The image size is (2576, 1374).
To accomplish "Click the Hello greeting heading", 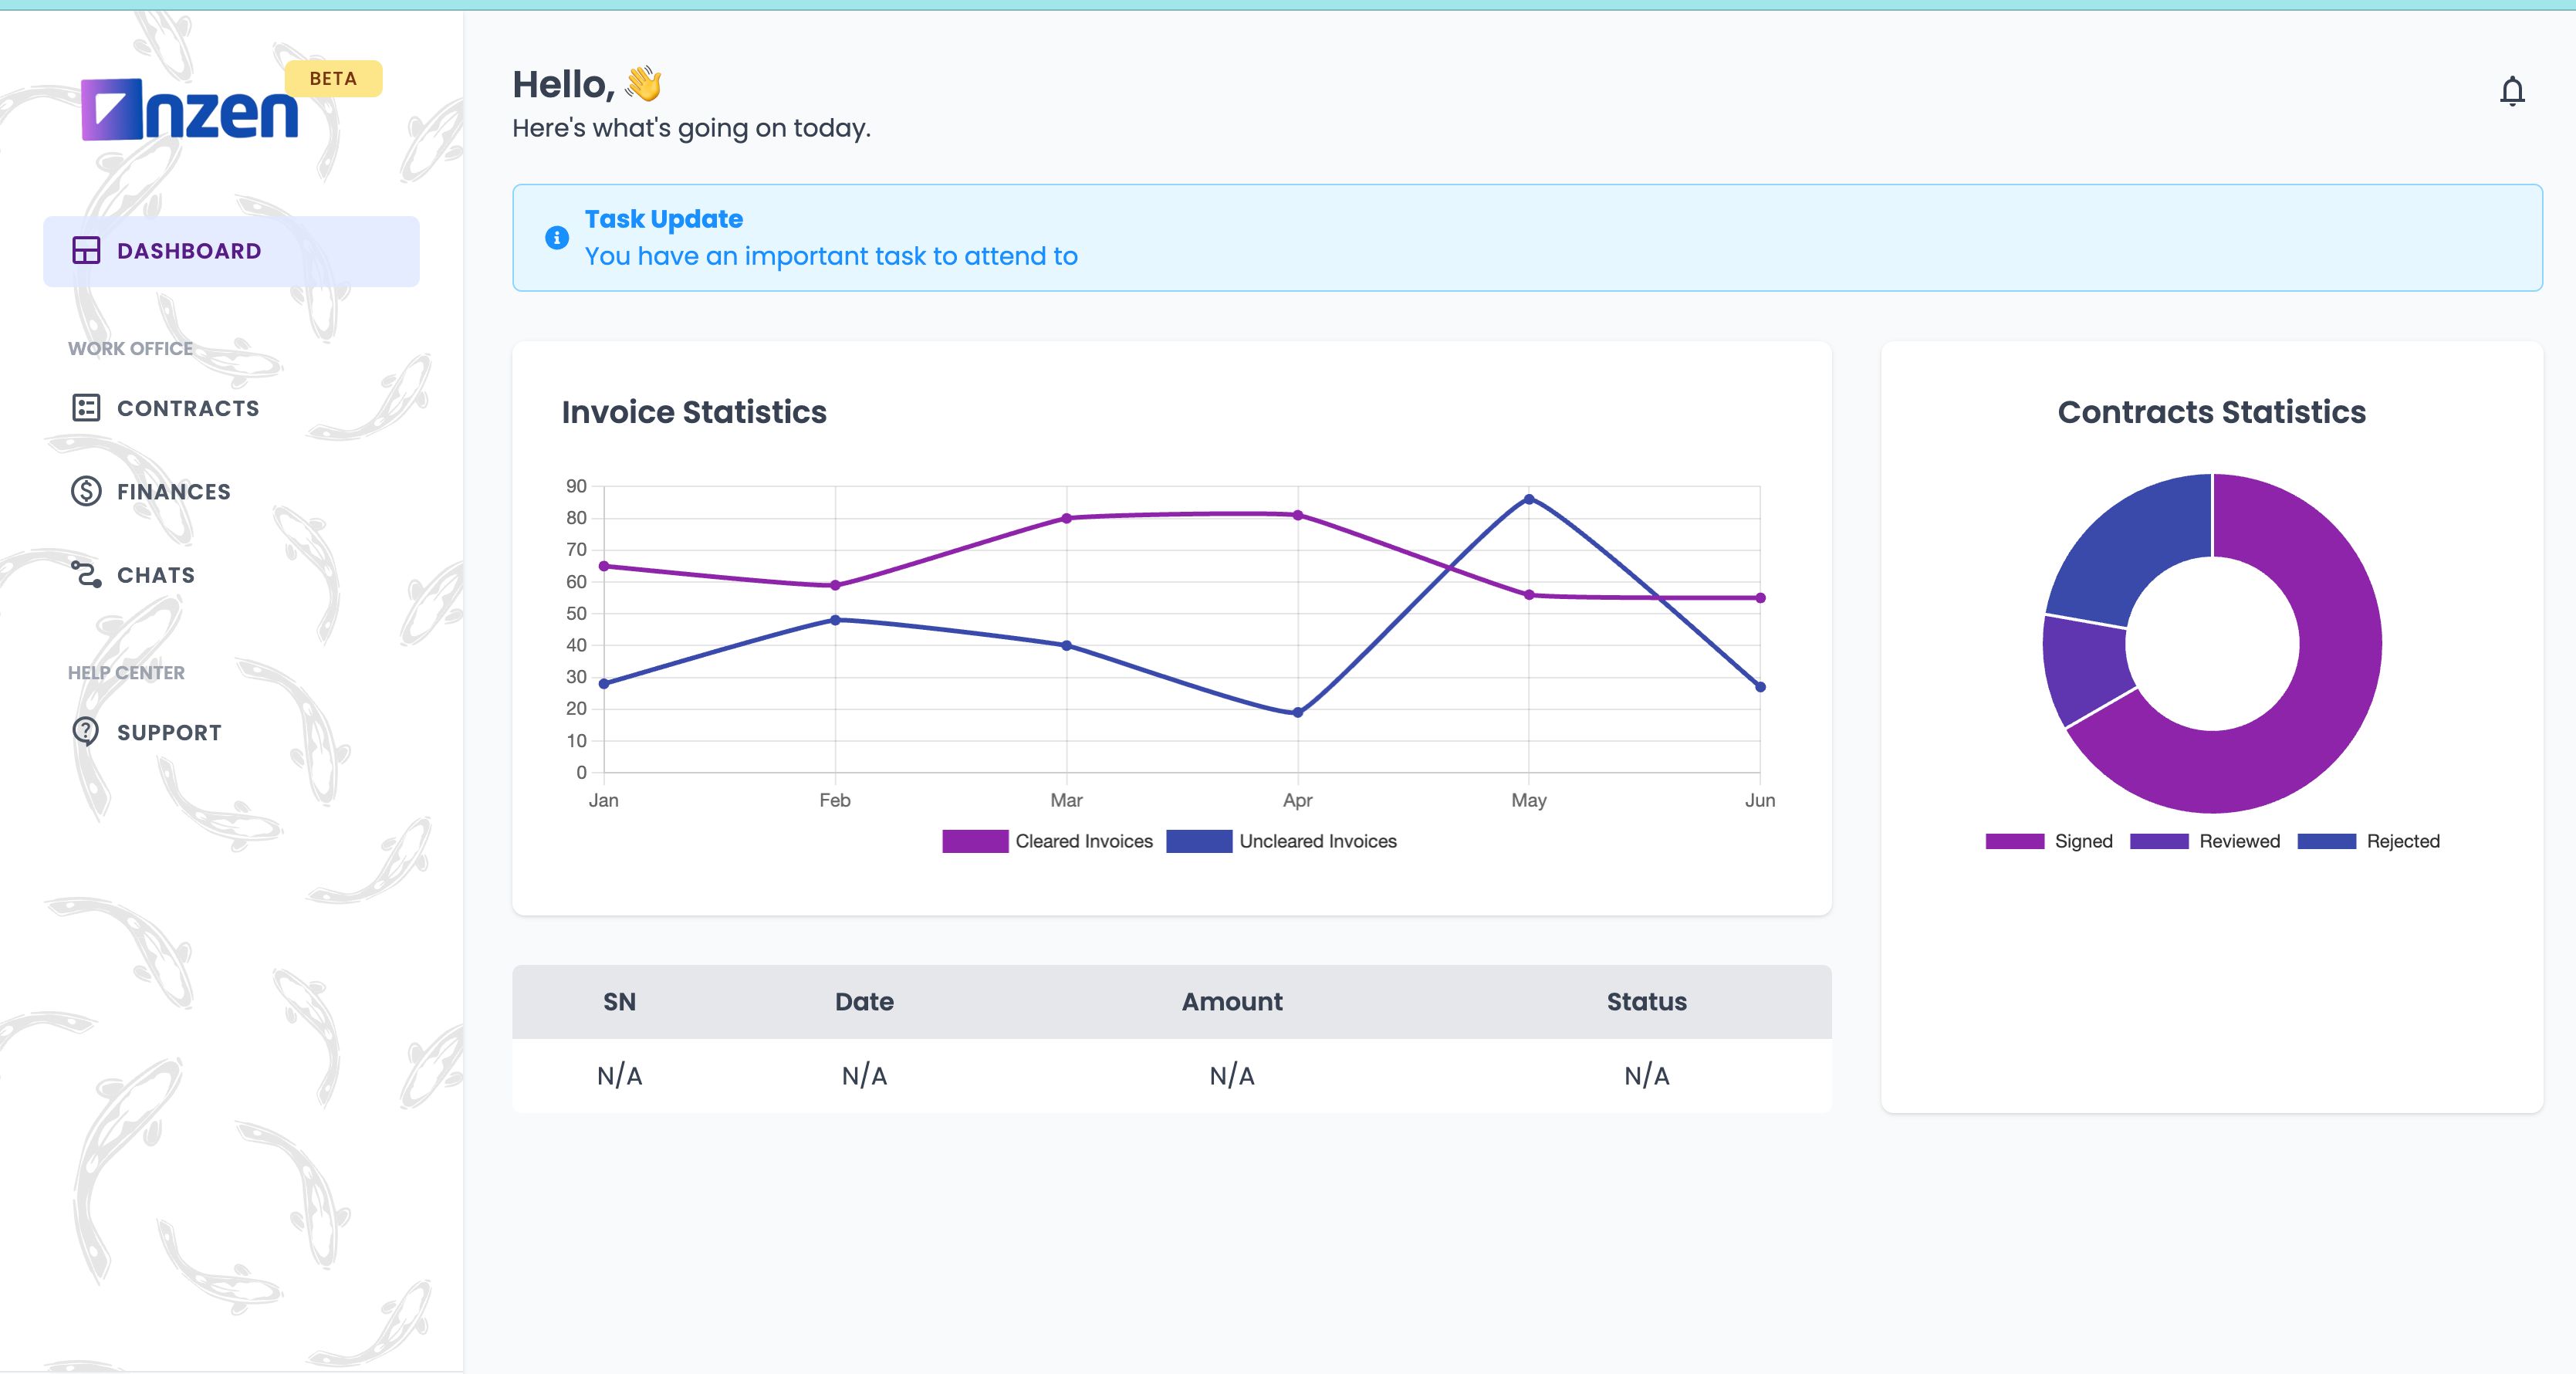I will point(563,85).
